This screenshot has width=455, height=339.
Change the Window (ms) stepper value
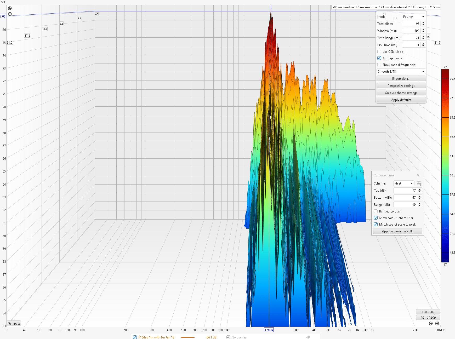[x=423, y=31]
